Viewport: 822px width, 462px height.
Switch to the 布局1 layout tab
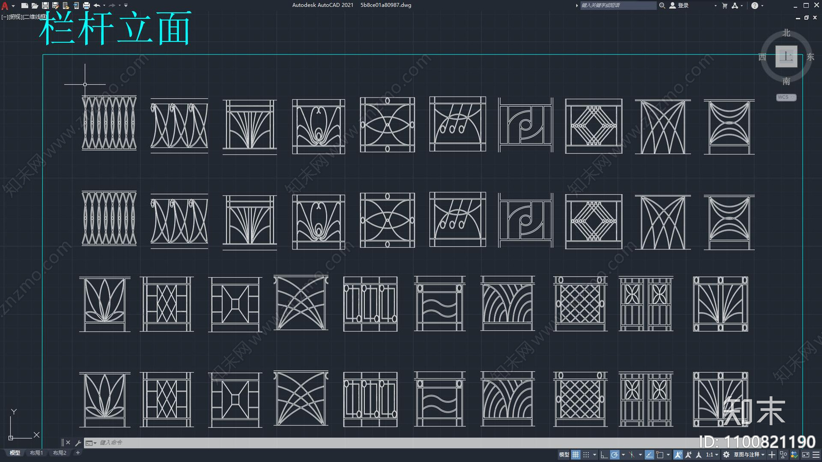[x=36, y=453]
